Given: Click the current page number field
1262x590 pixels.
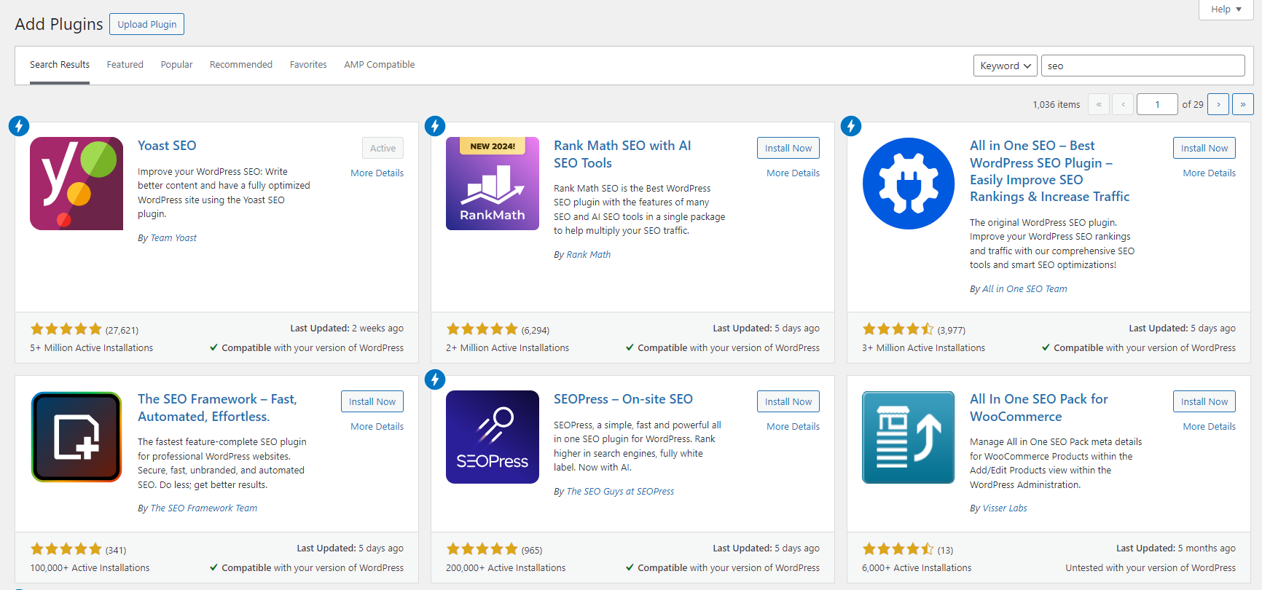Looking at the screenshot, I should tap(1157, 104).
